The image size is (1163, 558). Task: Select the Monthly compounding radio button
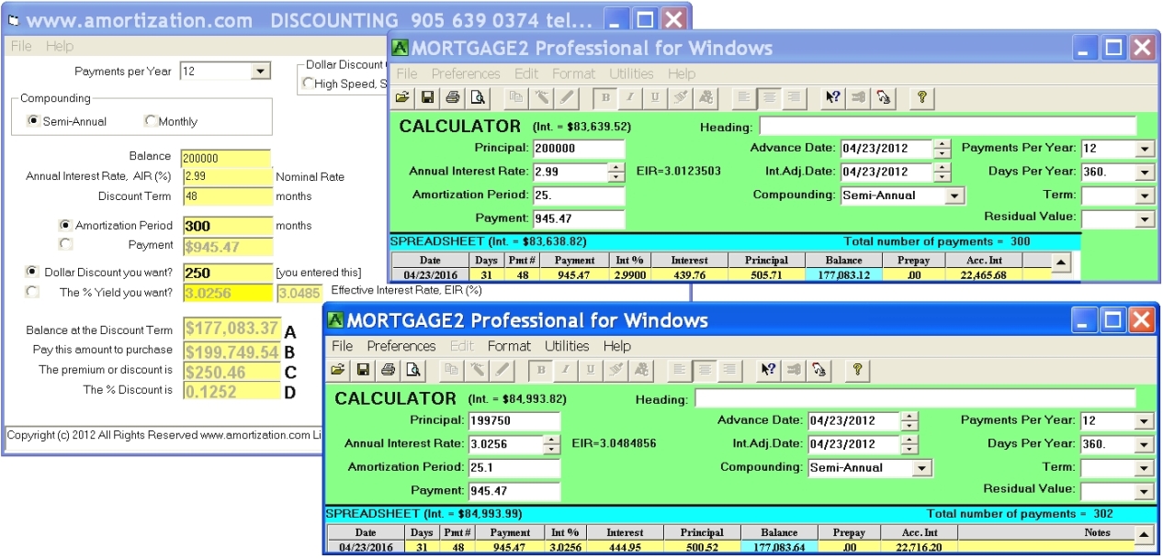coord(151,121)
